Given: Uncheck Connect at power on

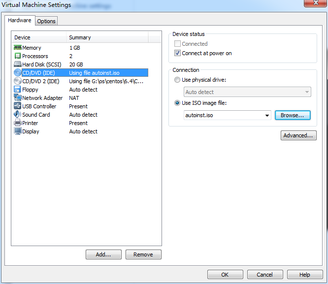Looking at the screenshot, I should click(177, 53).
